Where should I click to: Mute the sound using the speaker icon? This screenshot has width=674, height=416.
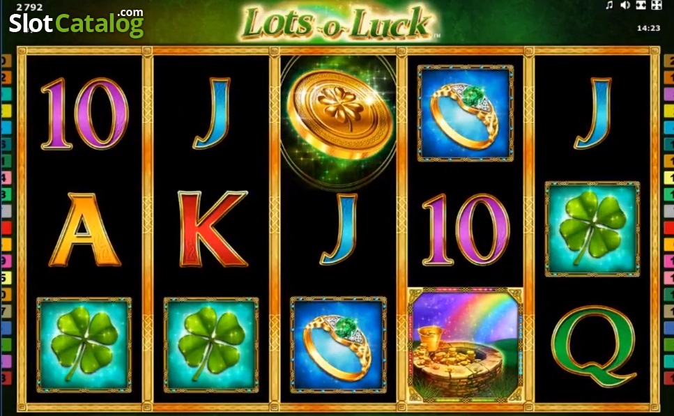[x=625, y=5]
